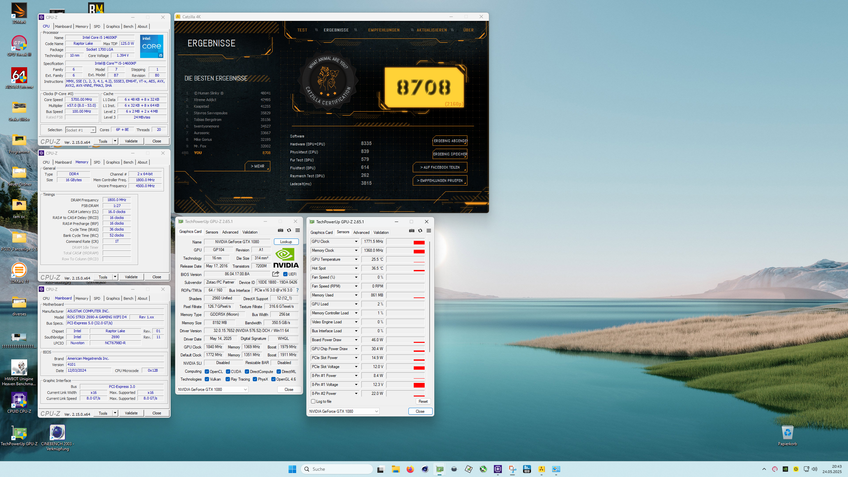The height and width of the screenshot is (477, 848).
Task: Open GPU selector dropdown in Sensors window
Action: (x=344, y=411)
